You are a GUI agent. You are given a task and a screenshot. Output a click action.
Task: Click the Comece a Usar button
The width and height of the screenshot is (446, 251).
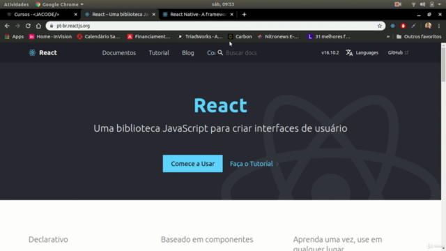[x=192, y=164]
